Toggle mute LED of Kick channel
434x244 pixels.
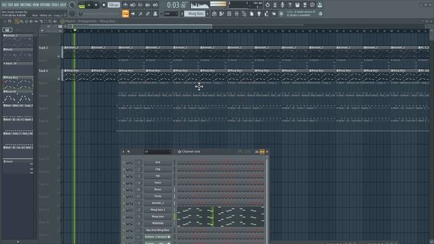[123, 163]
